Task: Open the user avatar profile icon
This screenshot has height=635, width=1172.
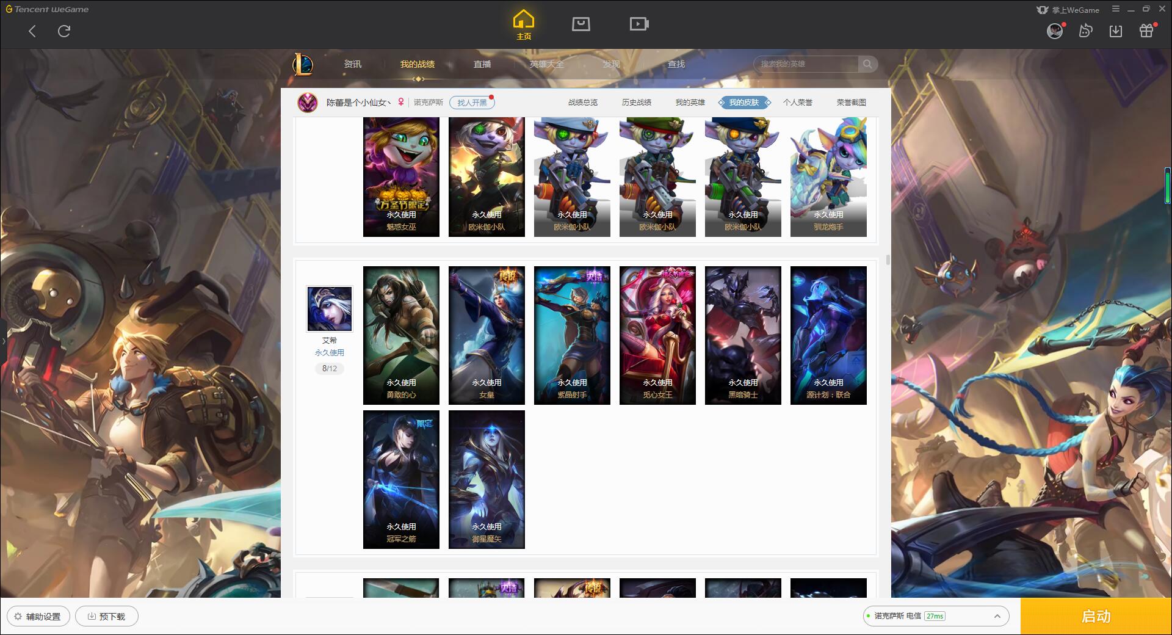Action: point(1055,31)
